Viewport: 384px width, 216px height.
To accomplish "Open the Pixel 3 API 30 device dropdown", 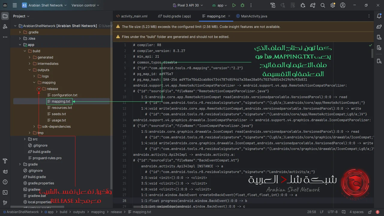I will point(188,5).
